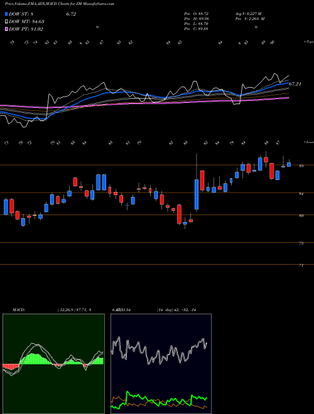Click the 75 price axis label
Viewport: 314px width, 414px height.
(301, 243)
